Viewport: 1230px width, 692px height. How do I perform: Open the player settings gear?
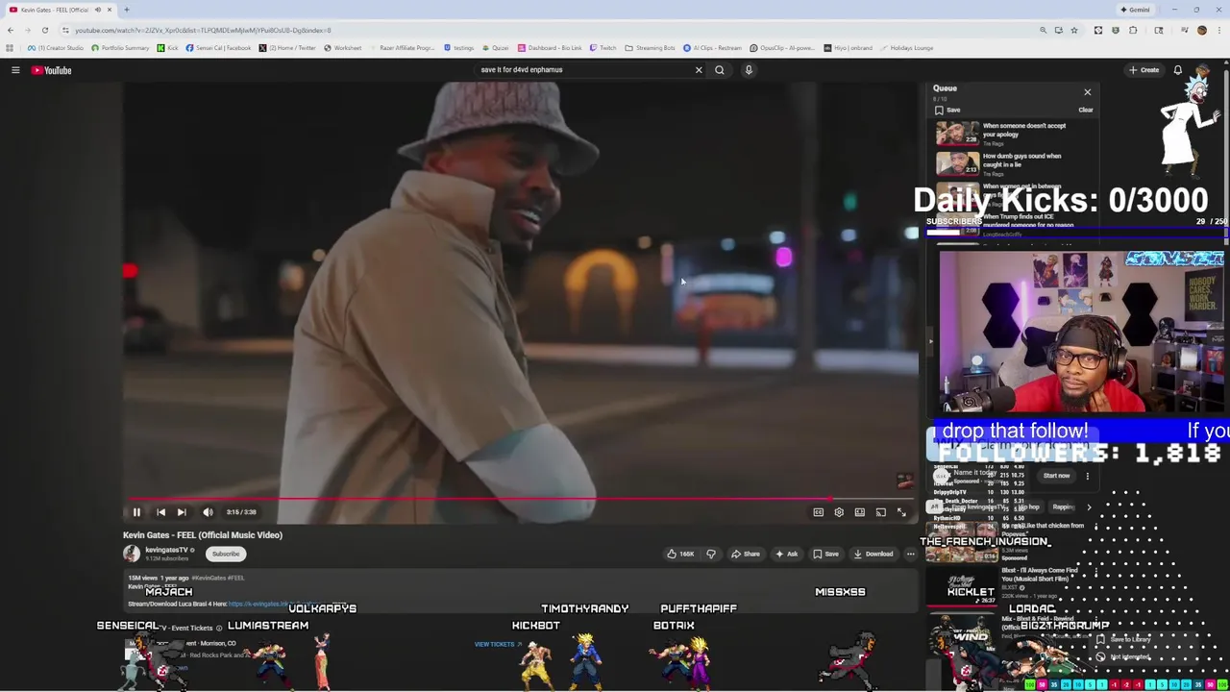click(839, 512)
